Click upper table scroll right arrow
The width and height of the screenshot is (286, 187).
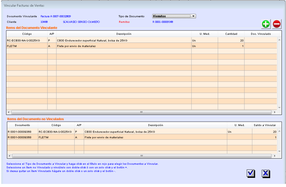point(275,112)
